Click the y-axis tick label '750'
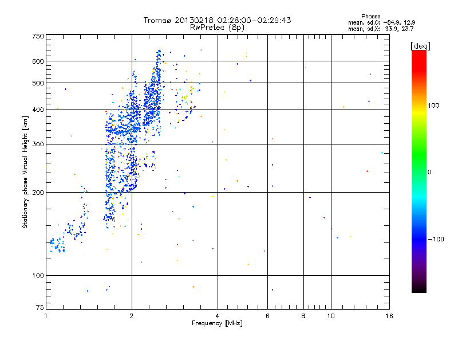458x344 pixels. tap(38, 36)
